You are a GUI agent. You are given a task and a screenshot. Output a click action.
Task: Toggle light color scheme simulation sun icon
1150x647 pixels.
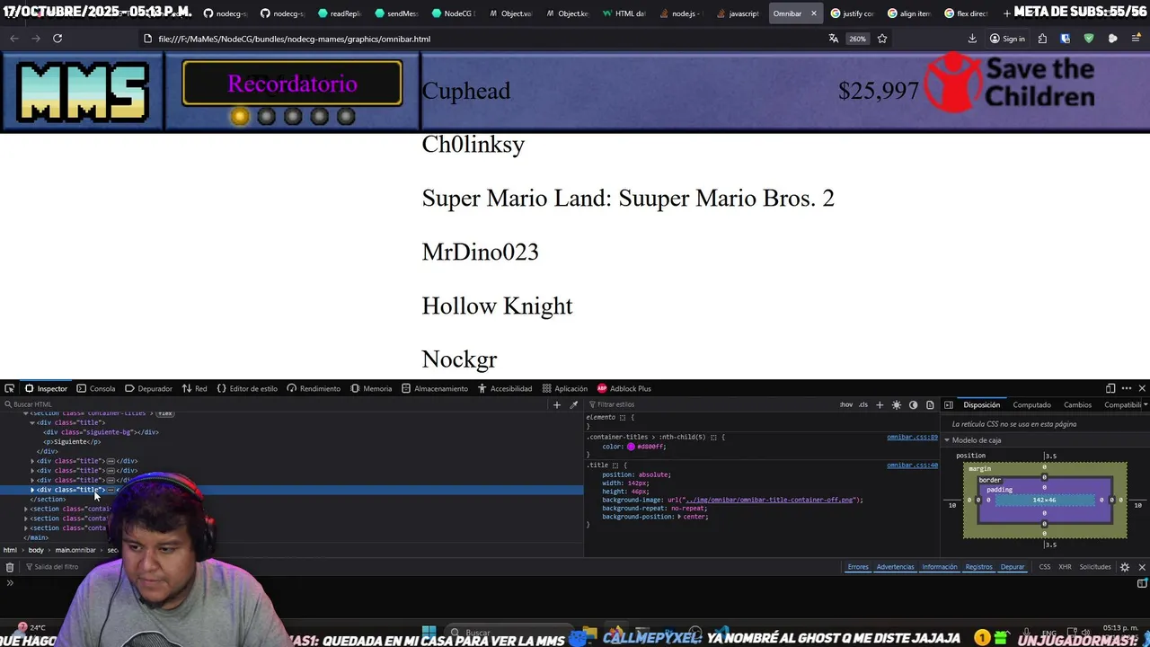[897, 404]
